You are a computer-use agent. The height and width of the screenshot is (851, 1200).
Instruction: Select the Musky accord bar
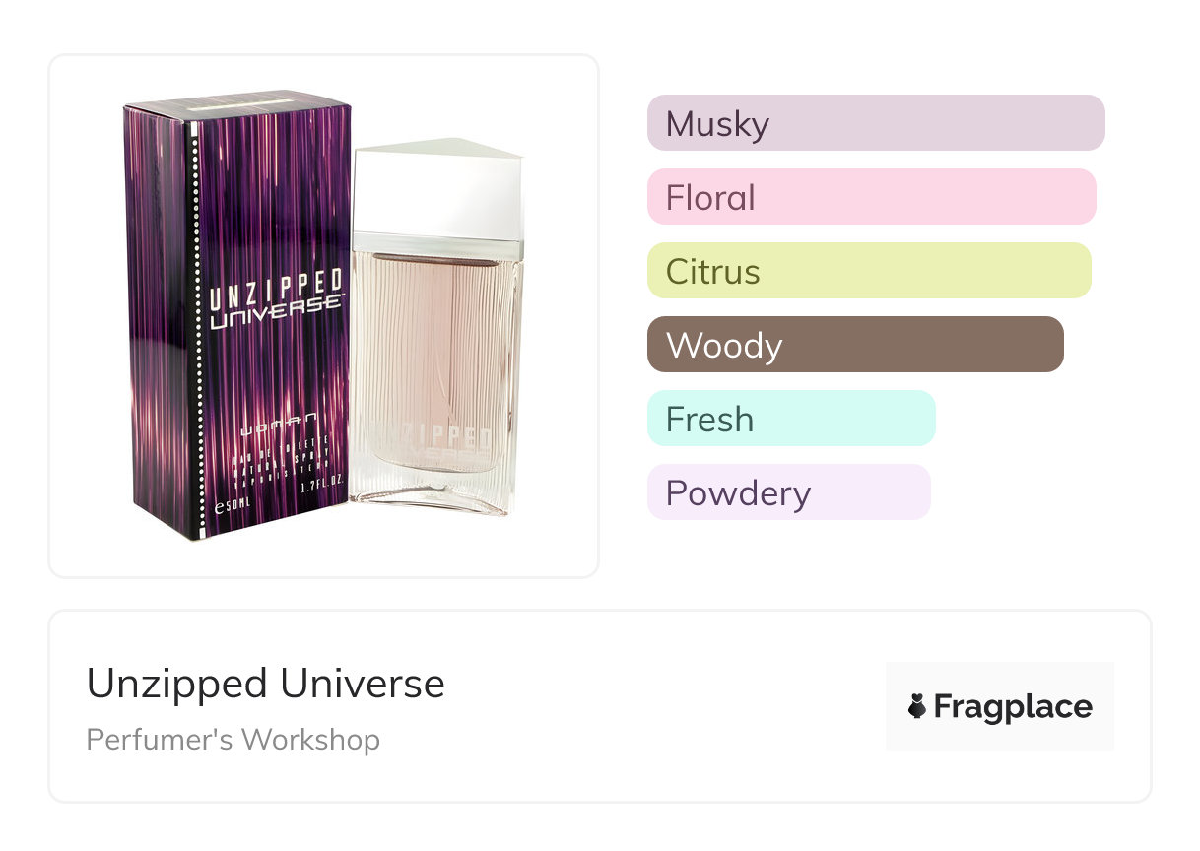[x=876, y=123]
